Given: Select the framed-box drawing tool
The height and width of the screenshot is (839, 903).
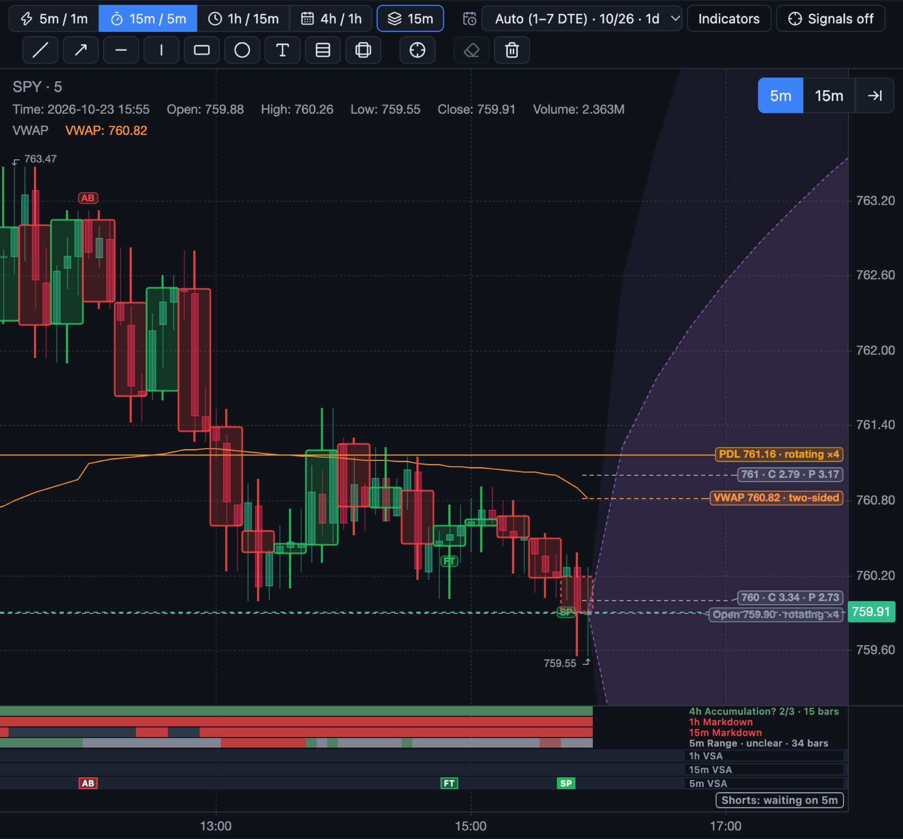Looking at the screenshot, I should pyautogui.click(x=363, y=50).
